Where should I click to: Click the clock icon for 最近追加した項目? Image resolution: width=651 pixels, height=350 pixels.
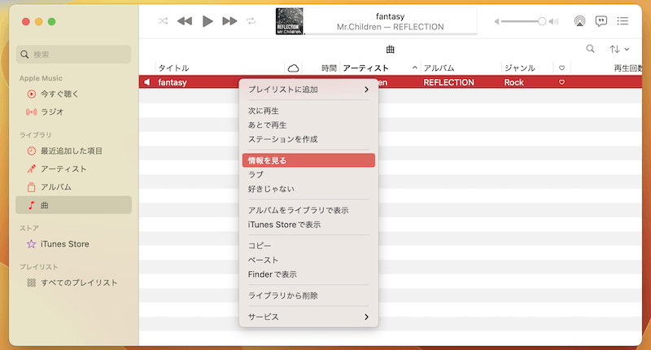pos(32,151)
